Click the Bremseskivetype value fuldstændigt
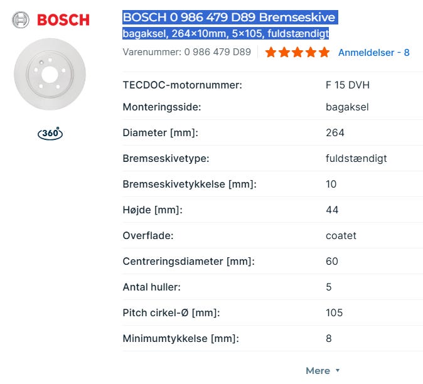The width and height of the screenshot is (423, 384). click(356, 158)
